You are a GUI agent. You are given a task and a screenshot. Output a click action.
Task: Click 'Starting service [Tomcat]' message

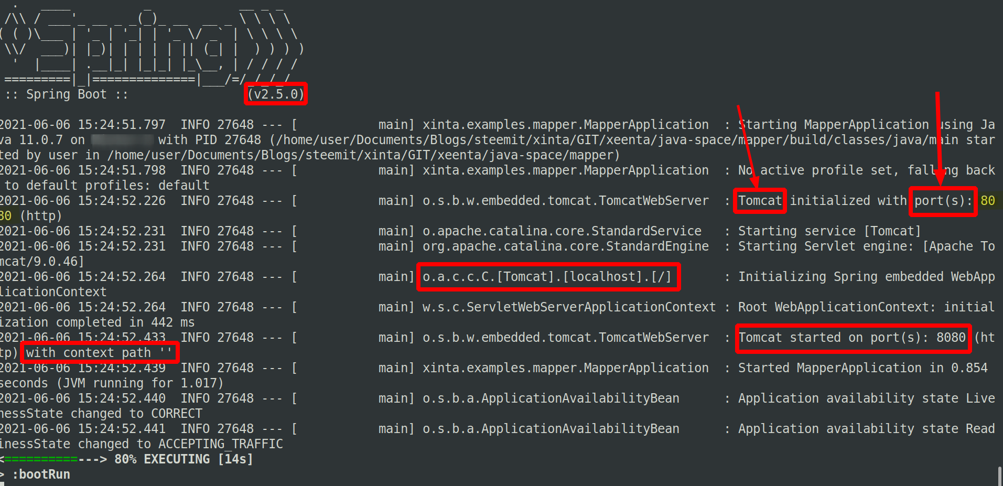(829, 231)
